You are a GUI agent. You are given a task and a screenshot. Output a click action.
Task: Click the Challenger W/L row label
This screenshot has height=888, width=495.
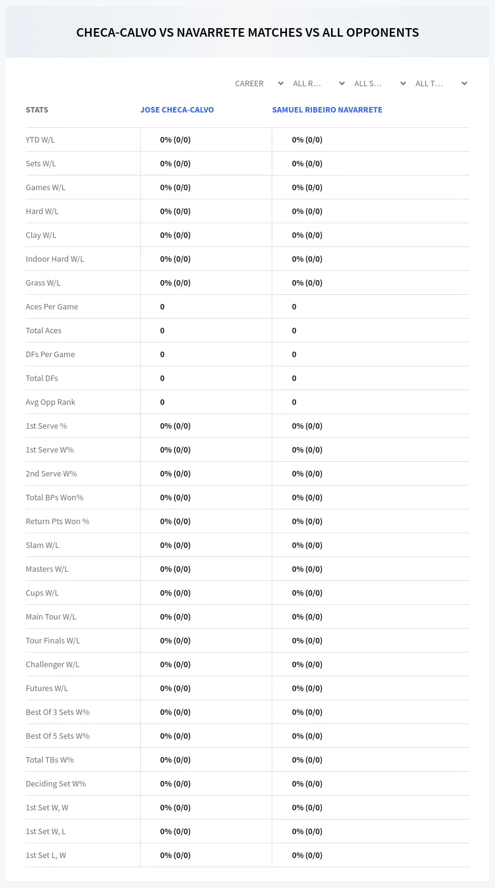(53, 664)
